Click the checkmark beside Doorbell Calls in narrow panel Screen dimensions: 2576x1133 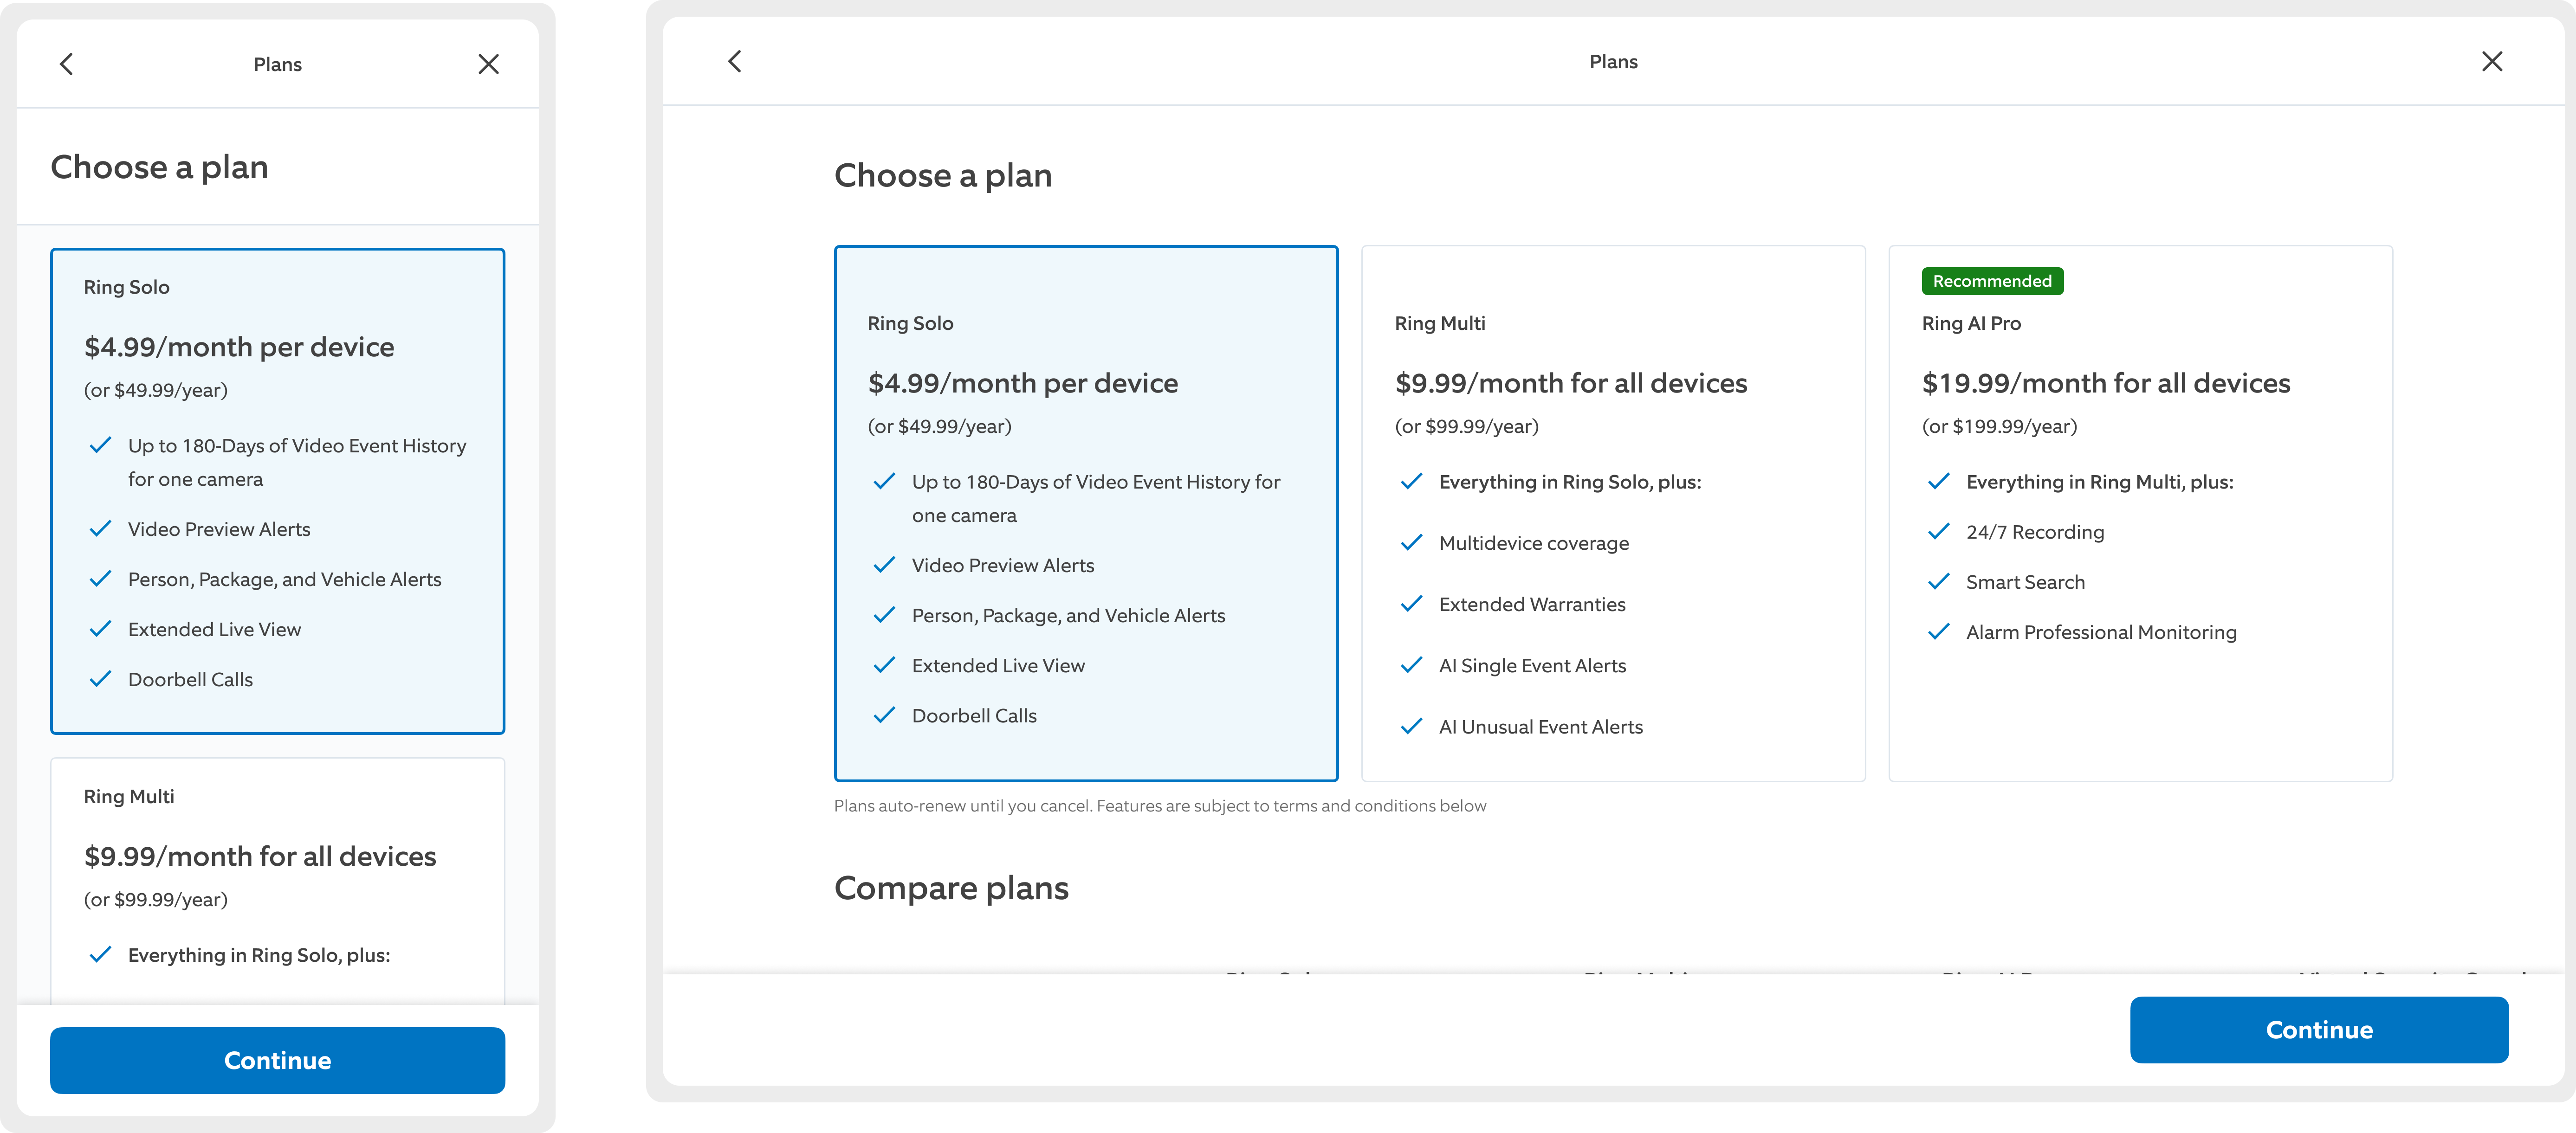click(100, 679)
